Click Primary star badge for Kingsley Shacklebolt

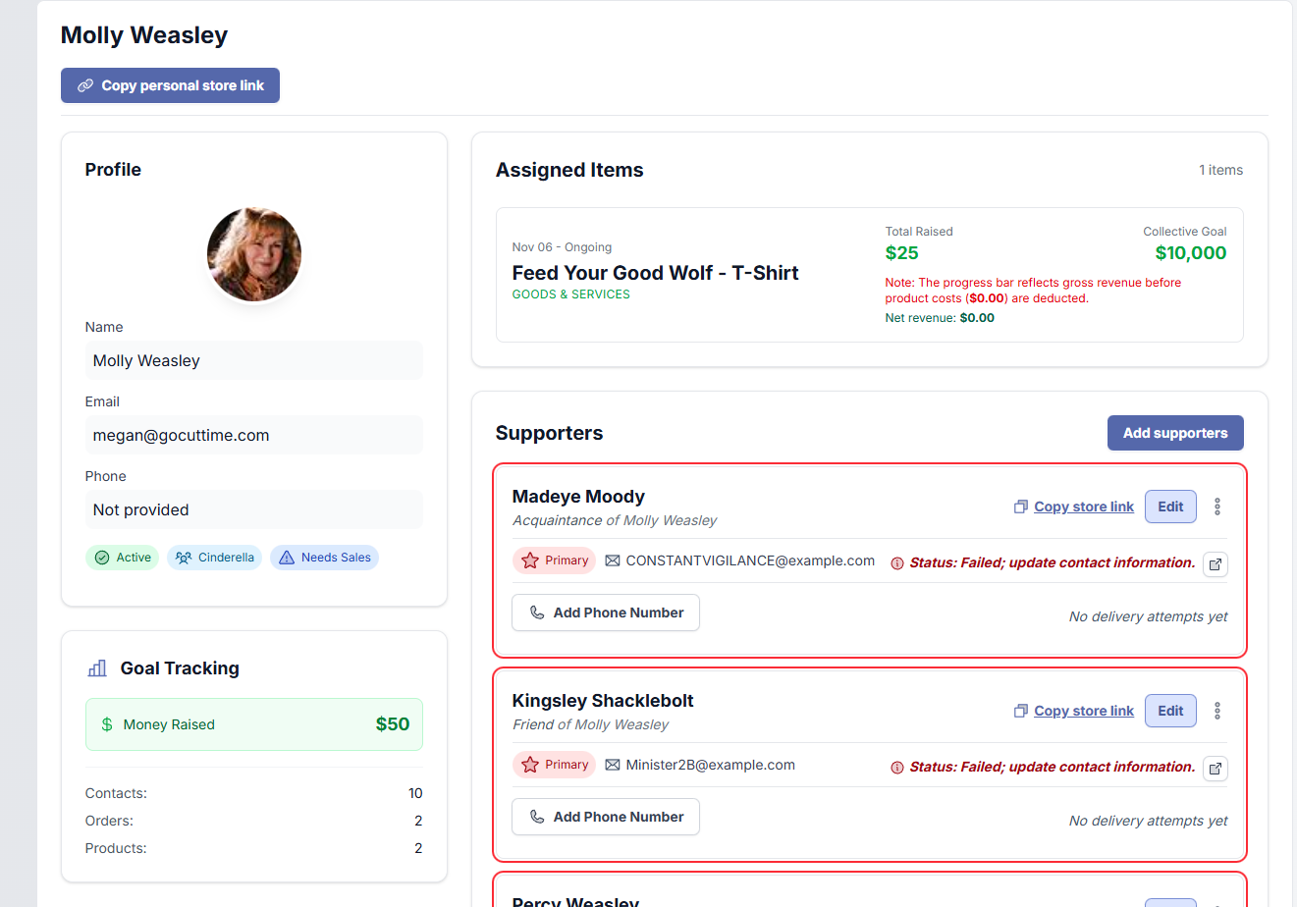(x=555, y=765)
